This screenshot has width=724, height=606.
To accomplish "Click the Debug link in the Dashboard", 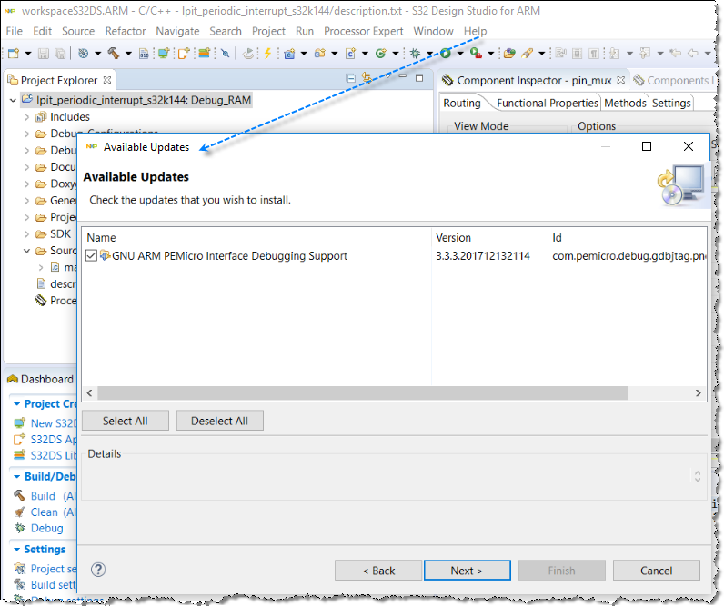I will tap(46, 528).
